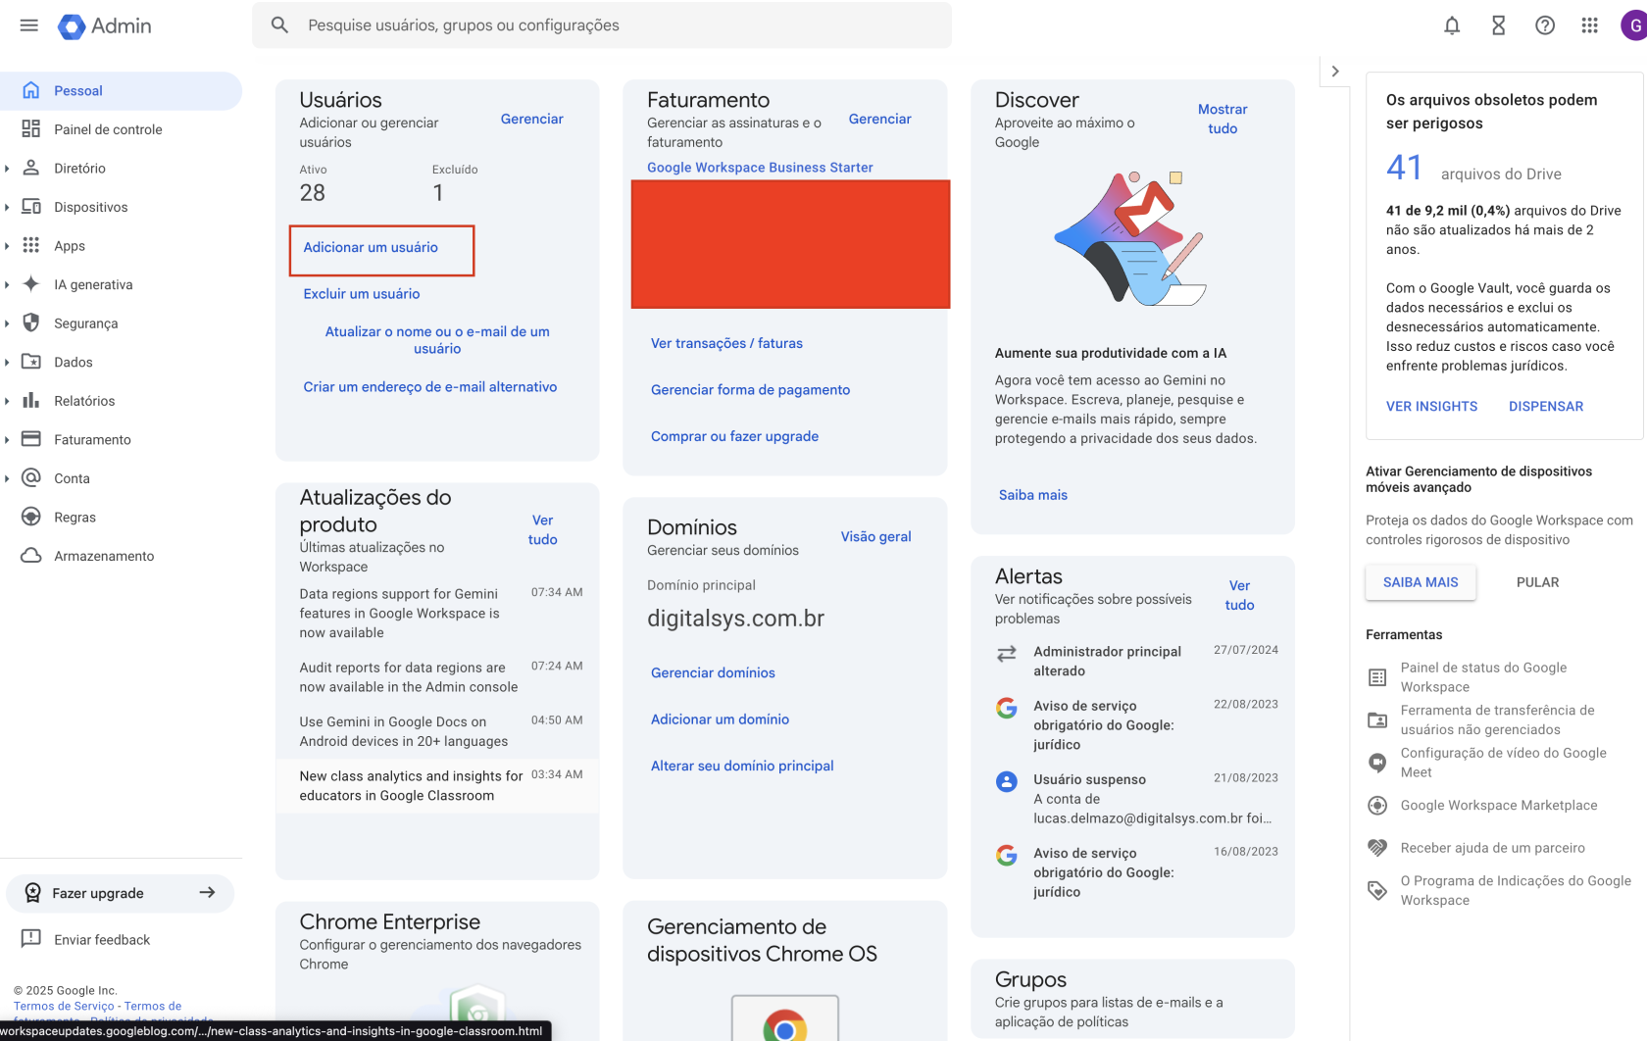Expand the Relatórios sidebar section
Viewport: 1647px width, 1041px height.
8,401
